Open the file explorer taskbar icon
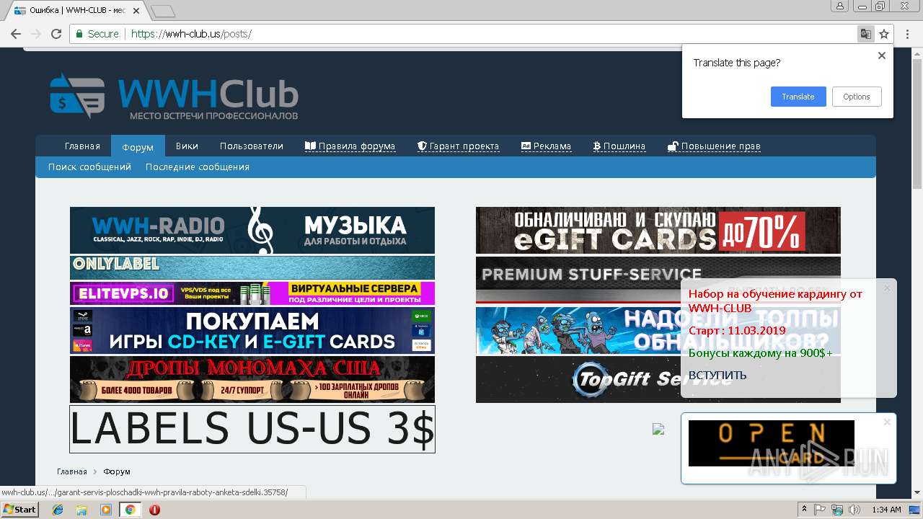This screenshot has height=519, width=923. 81,510
